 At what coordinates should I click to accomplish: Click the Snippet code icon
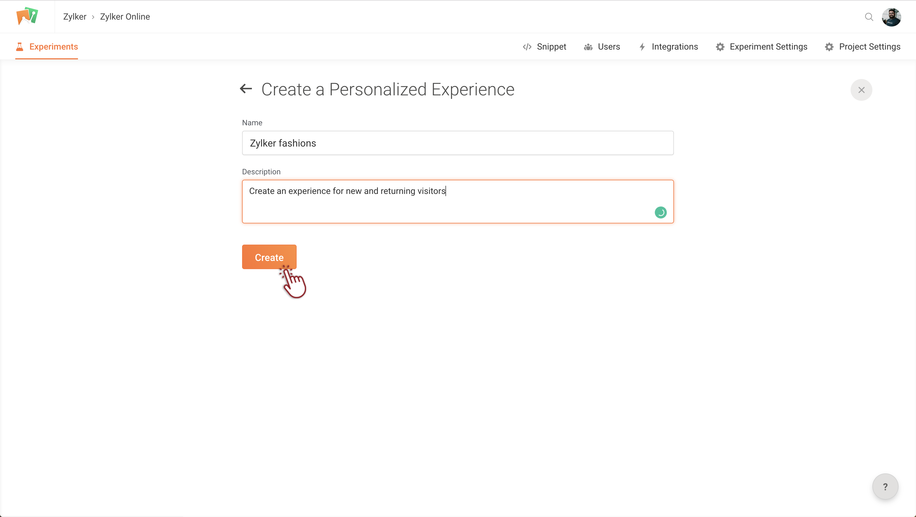pos(527,47)
